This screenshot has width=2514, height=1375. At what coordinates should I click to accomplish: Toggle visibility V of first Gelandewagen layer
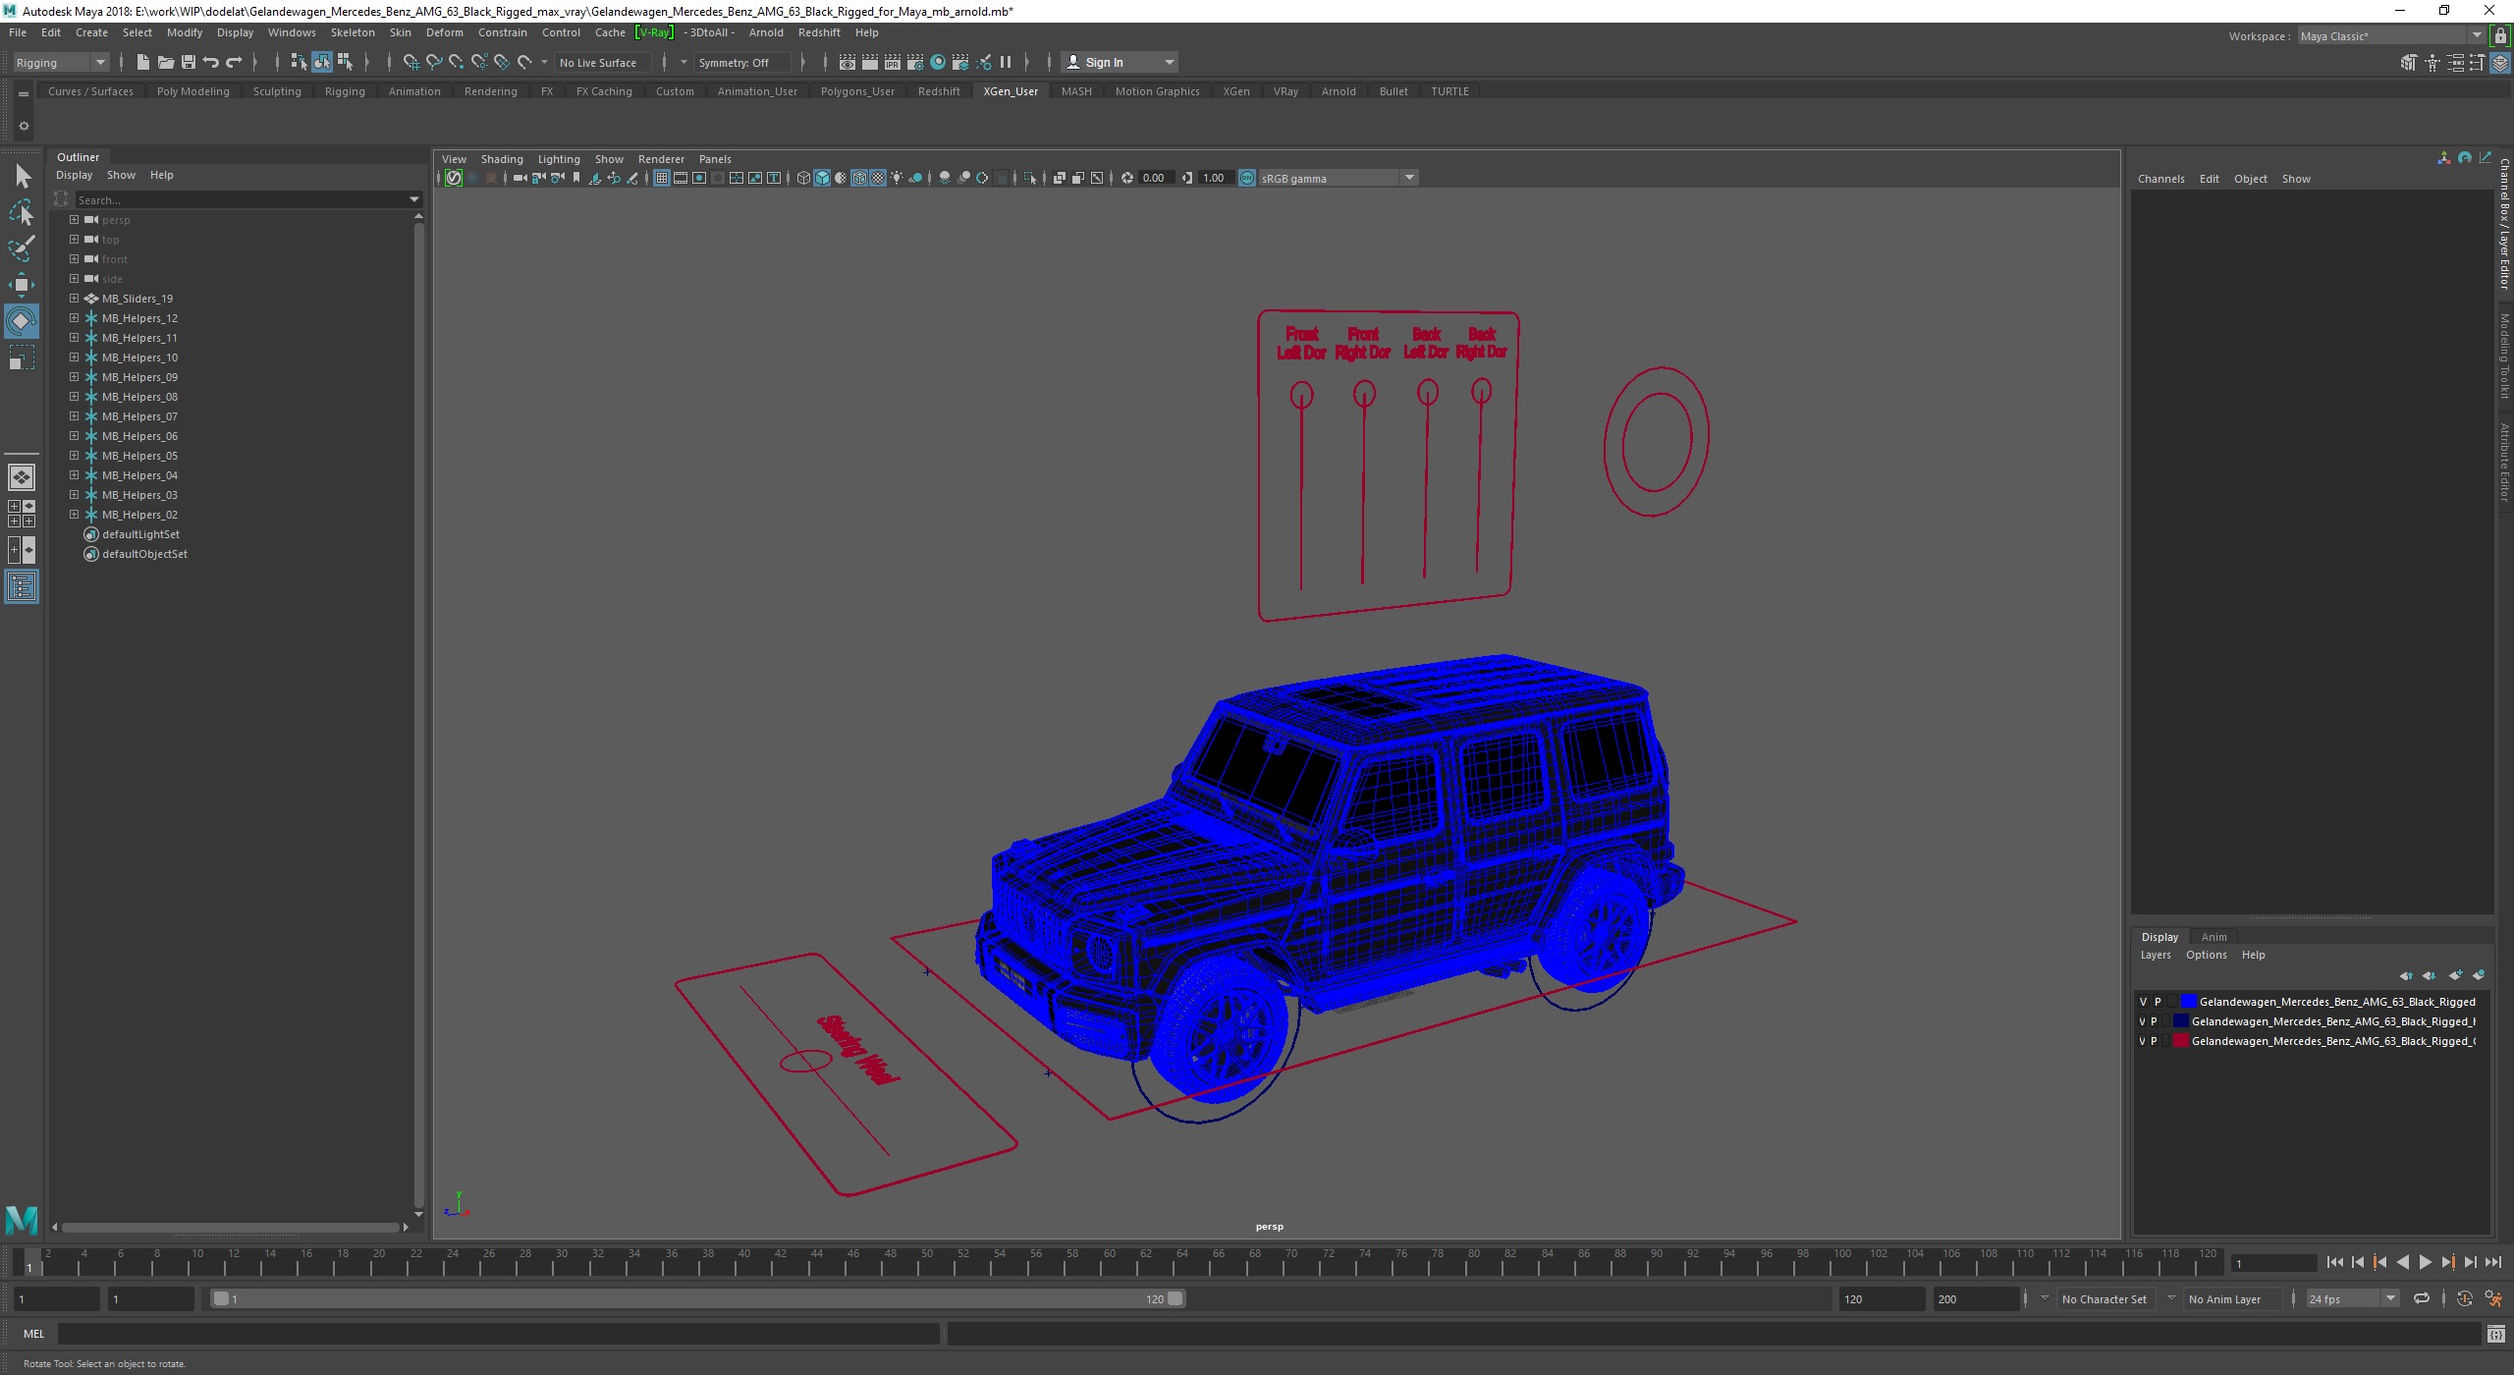tap(2143, 1002)
